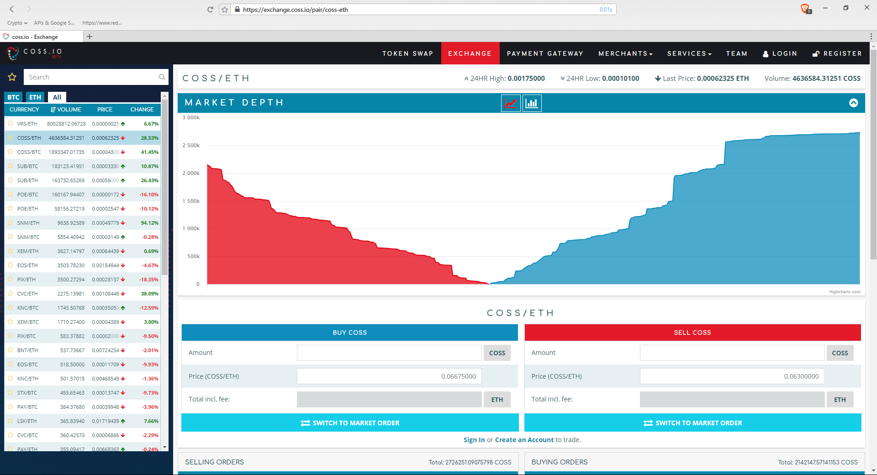
Task: Select the POE/ETH market row
Action: (x=82, y=209)
